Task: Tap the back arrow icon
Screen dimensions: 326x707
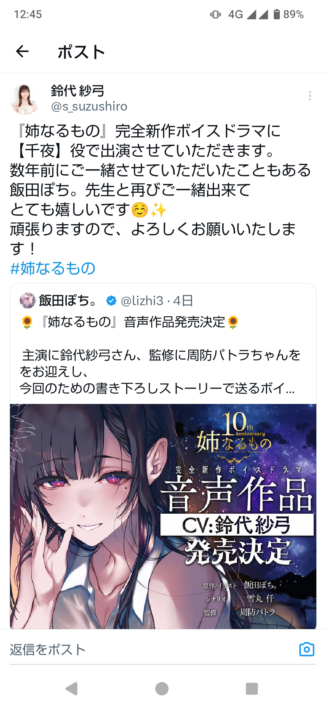Action: pos(22,51)
